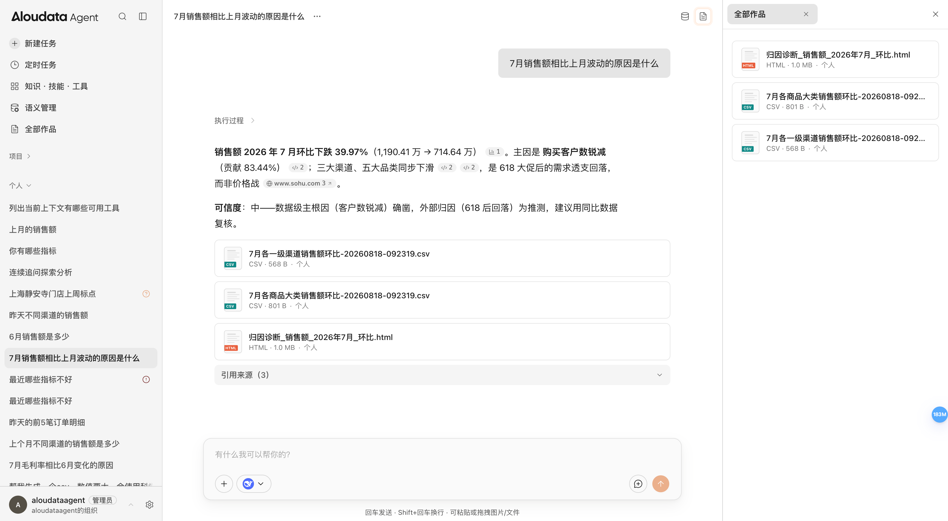Open 7月各商品大类销售额环比 csv in chat
The height and width of the screenshot is (521, 948).
pyautogui.click(x=442, y=300)
